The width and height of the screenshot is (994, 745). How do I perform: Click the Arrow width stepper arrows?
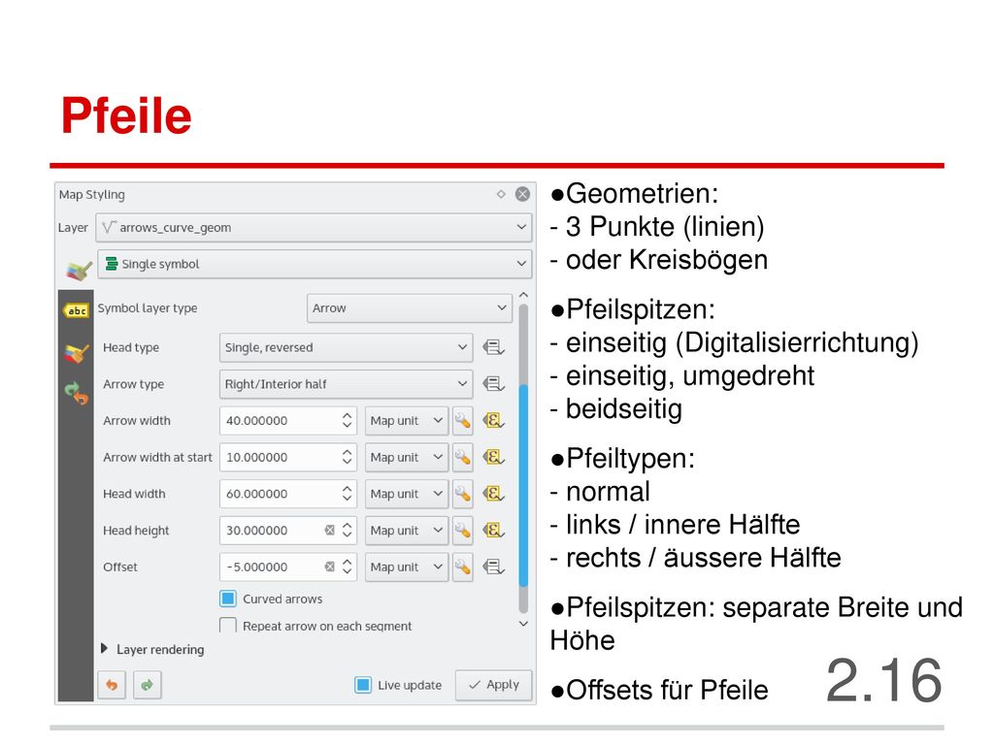pyautogui.click(x=347, y=421)
